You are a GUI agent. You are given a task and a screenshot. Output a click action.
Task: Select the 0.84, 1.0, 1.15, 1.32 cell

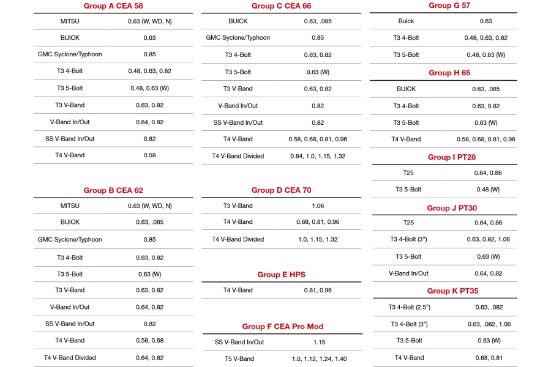318,156
